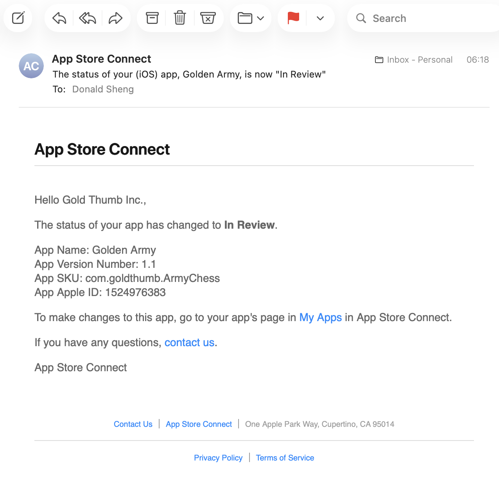Click the Inbox folder icon in header
Image resolution: width=499 pixels, height=484 pixels.
[x=379, y=60]
